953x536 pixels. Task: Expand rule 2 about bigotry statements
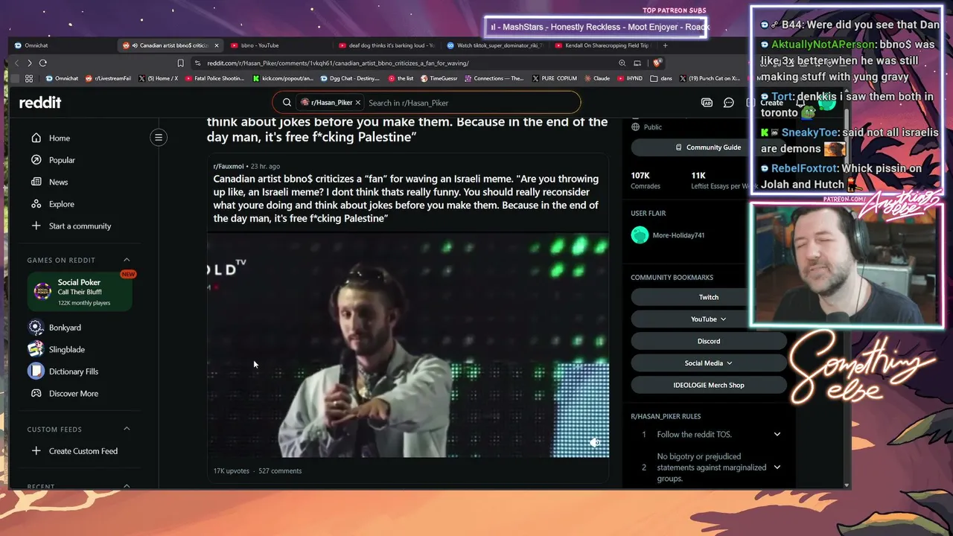(777, 468)
